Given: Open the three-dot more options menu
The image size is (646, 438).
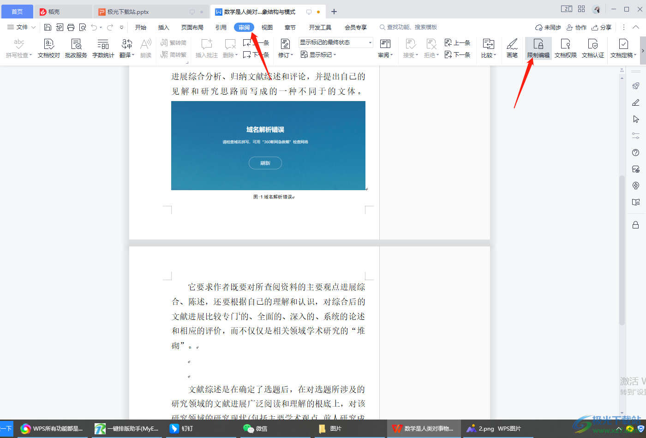Looking at the screenshot, I should pos(624,27).
